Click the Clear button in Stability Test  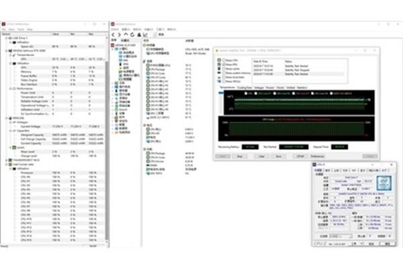(261, 156)
